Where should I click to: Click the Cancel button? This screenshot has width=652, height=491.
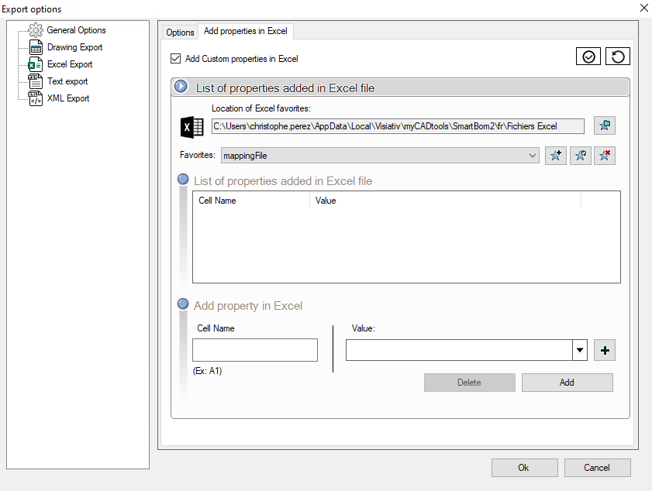597,468
